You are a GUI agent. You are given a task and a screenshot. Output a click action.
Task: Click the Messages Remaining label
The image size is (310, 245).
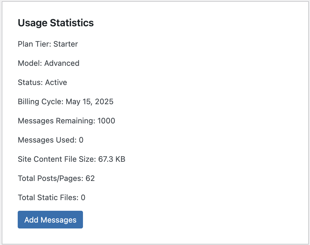click(56, 121)
